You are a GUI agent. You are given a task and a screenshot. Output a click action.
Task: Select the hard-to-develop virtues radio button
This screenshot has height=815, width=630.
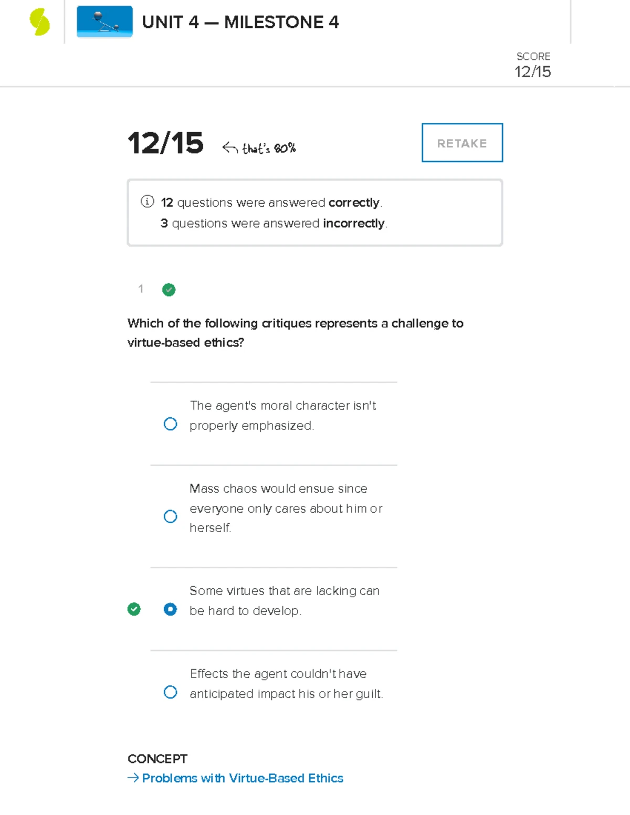(170, 609)
